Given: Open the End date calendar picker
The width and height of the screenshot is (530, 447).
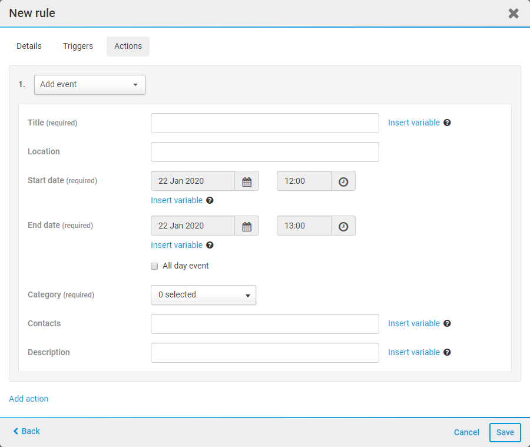Looking at the screenshot, I should pos(247,226).
